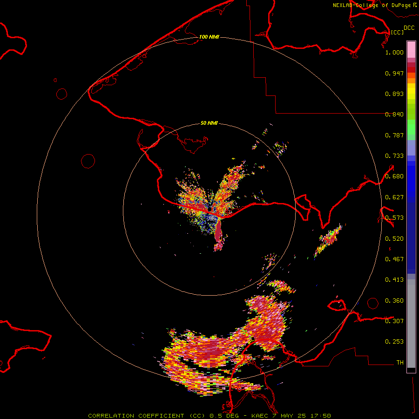Click the 0.360 scale value
The height and width of the screenshot is (419, 419).
pyautogui.click(x=394, y=301)
